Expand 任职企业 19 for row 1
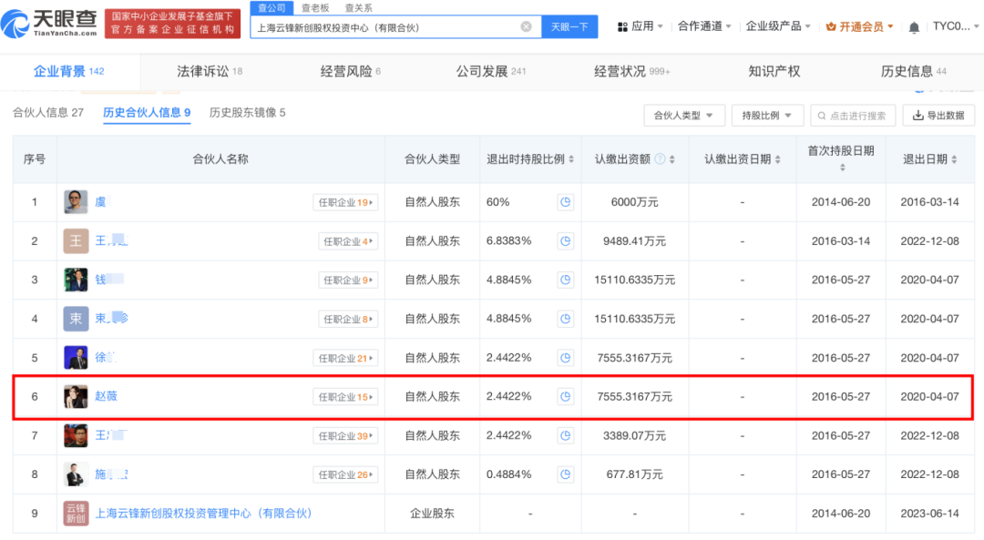The height and width of the screenshot is (540, 984). [x=345, y=202]
